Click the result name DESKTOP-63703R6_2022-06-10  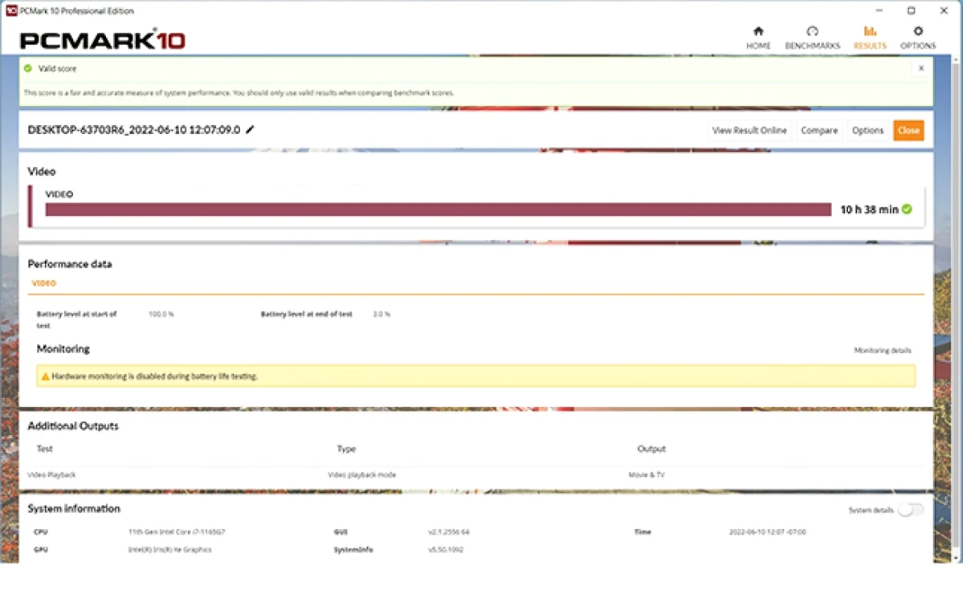134,129
